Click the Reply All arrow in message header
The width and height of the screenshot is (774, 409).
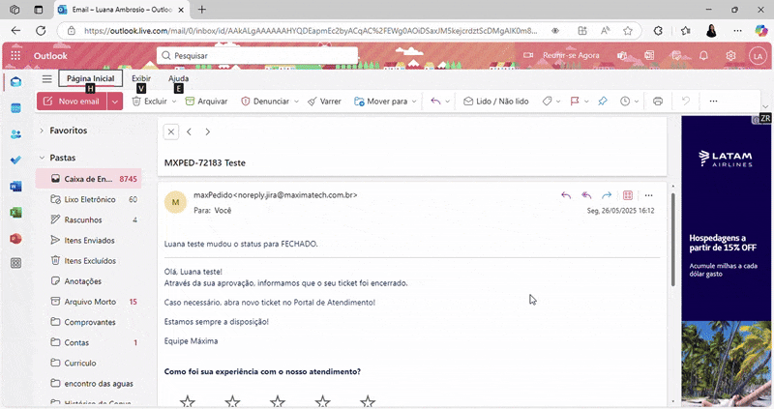(586, 195)
